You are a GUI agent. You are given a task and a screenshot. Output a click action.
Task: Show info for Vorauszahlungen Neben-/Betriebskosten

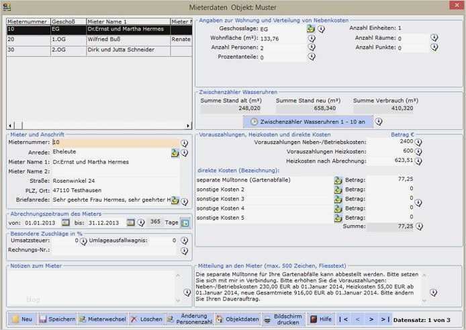(418, 142)
